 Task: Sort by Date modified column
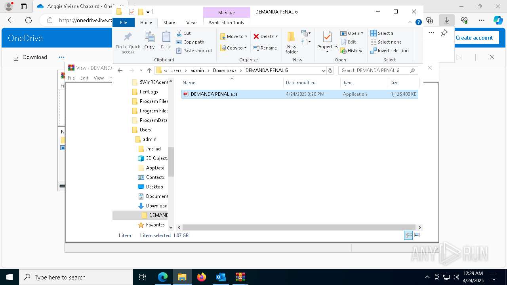tap(312, 83)
